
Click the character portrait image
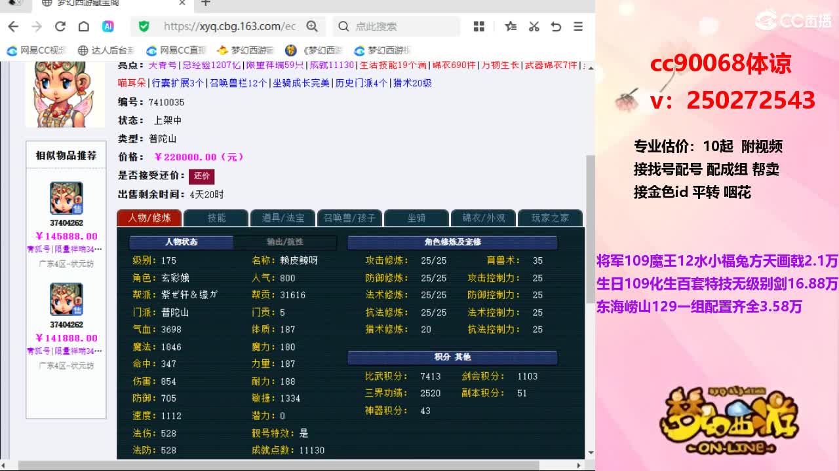65,94
